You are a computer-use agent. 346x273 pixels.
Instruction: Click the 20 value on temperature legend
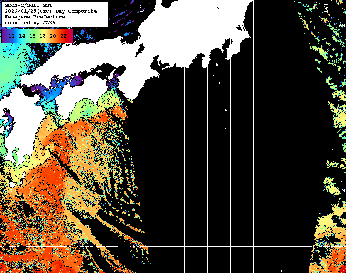click(x=53, y=36)
